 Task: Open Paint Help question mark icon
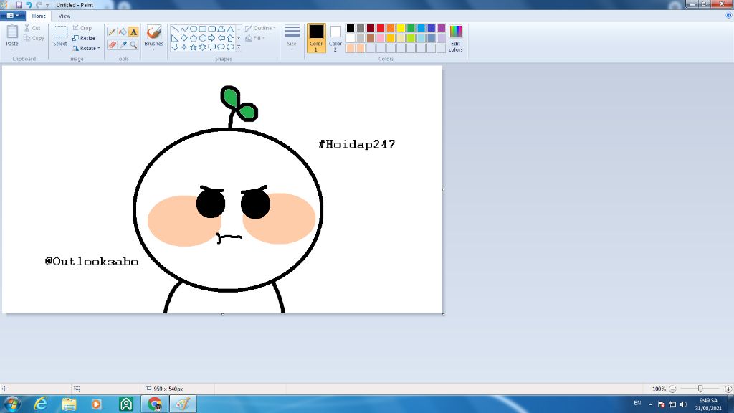(728, 16)
